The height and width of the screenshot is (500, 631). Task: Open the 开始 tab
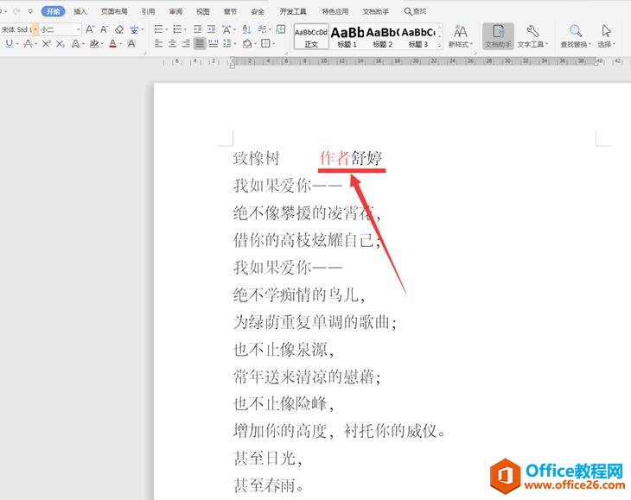(53, 11)
